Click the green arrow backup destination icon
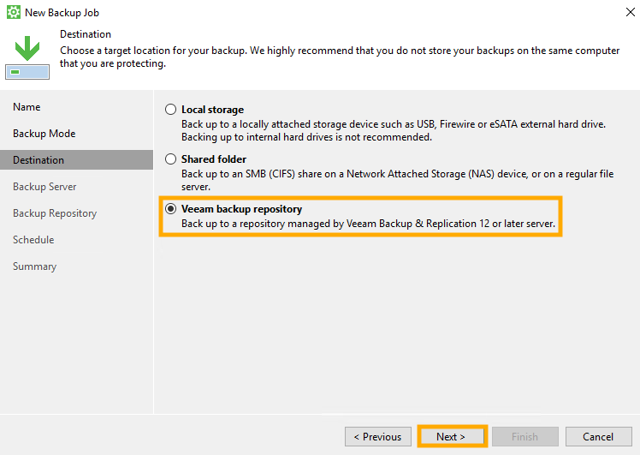The width and height of the screenshot is (640, 455). [27, 55]
